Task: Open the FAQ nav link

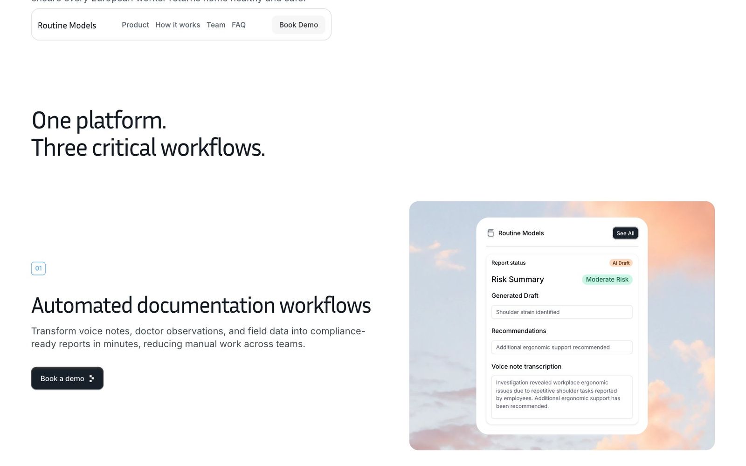Action: pyautogui.click(x=239, y=25)
